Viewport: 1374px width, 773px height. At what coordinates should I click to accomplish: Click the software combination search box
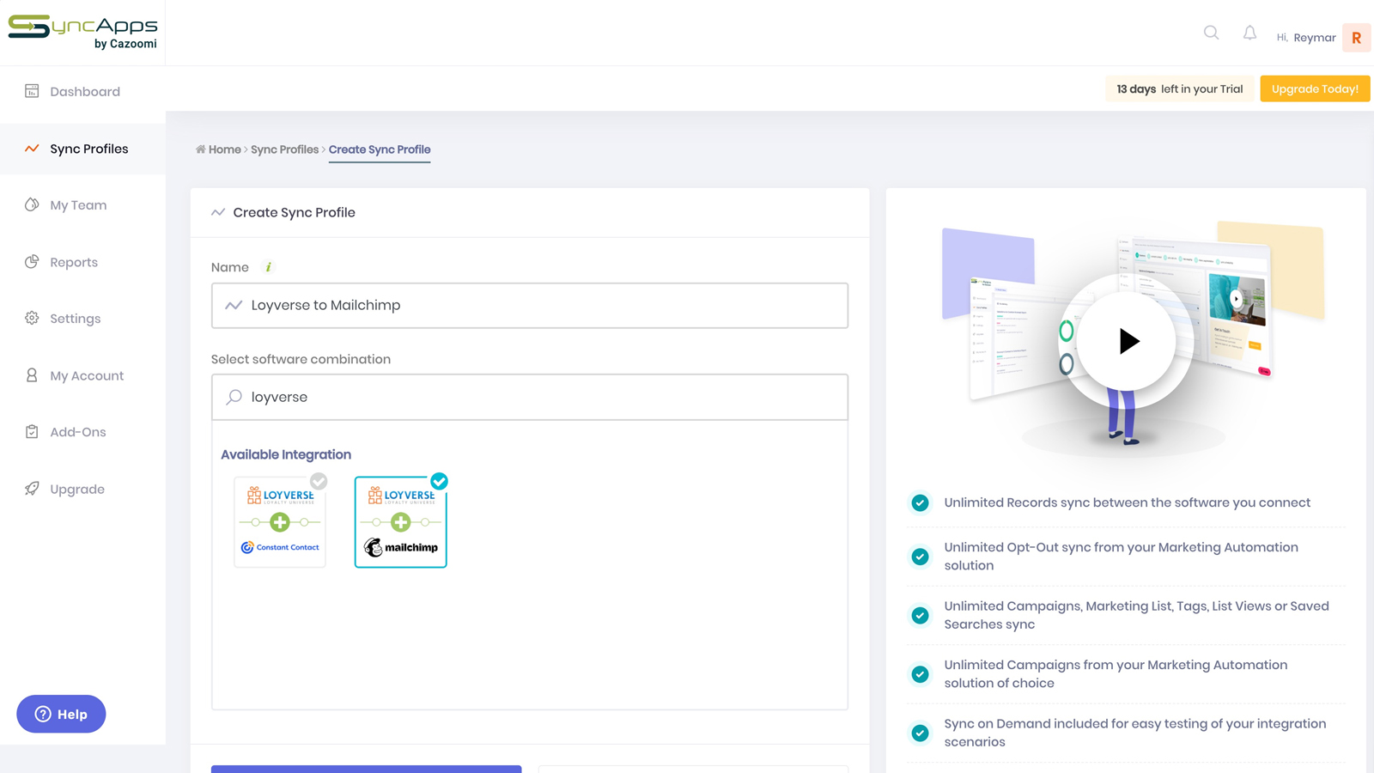529,397
